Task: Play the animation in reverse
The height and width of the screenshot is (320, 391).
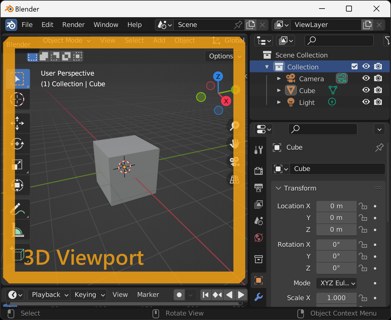Action: 229,295
